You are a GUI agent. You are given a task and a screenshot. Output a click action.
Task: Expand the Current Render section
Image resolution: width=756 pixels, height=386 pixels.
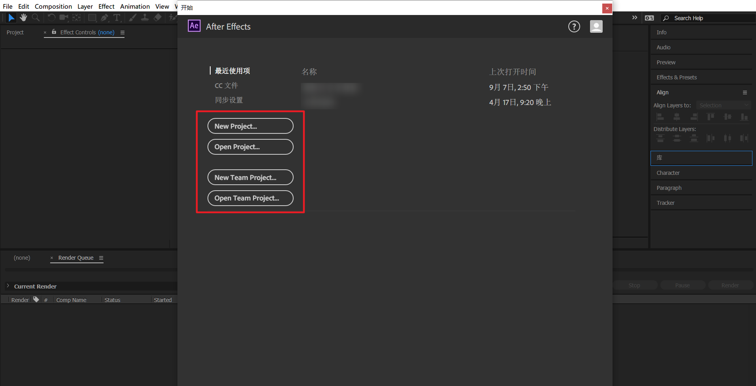click(x=8, y=286)
